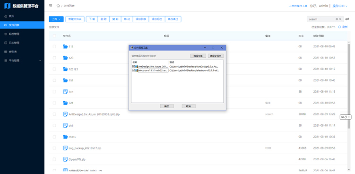
Task: Select the 1ch file icon
Action: coord(65,92)
